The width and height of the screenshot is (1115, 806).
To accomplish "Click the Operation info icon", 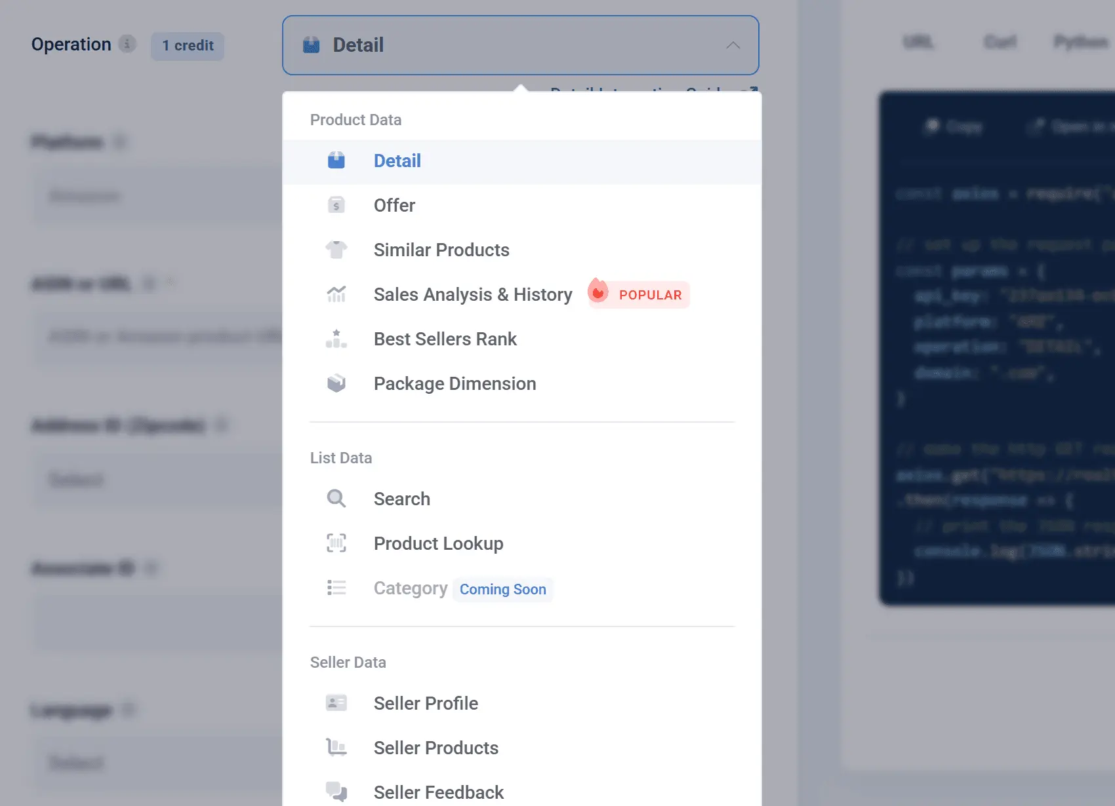I will point(127,44).
